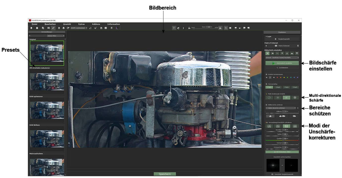This screenshot has height=178, width=342.
Task: Open the ZOOM 3 professional dropdown
Action: coord(79,28)
